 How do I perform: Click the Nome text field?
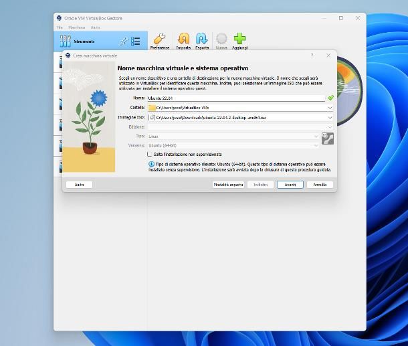[x=236, y=98]
